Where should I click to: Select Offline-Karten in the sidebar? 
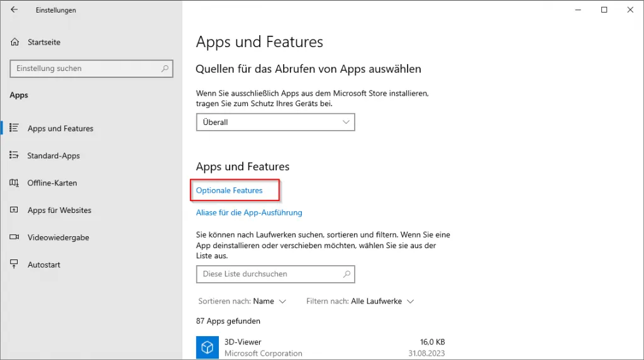pyautogui.click(x=52, y=183)
